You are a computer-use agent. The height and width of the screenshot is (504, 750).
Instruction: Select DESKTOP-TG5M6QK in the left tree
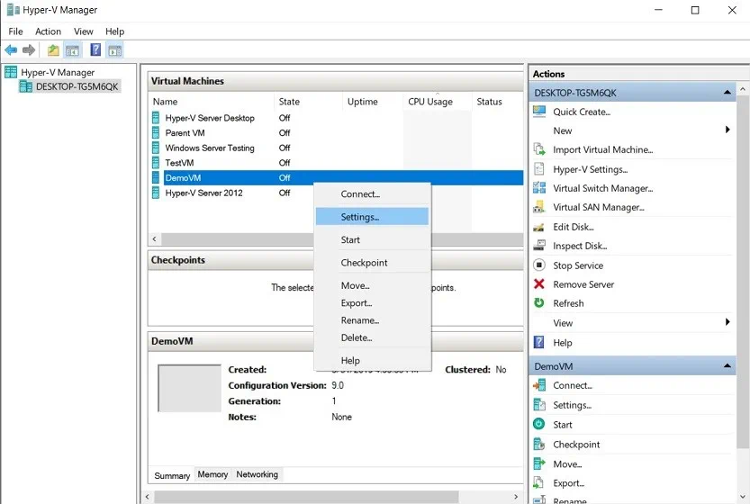[77, 86]
